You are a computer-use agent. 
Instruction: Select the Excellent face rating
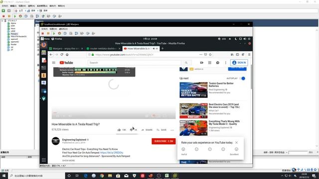click(x=236, y=149)
